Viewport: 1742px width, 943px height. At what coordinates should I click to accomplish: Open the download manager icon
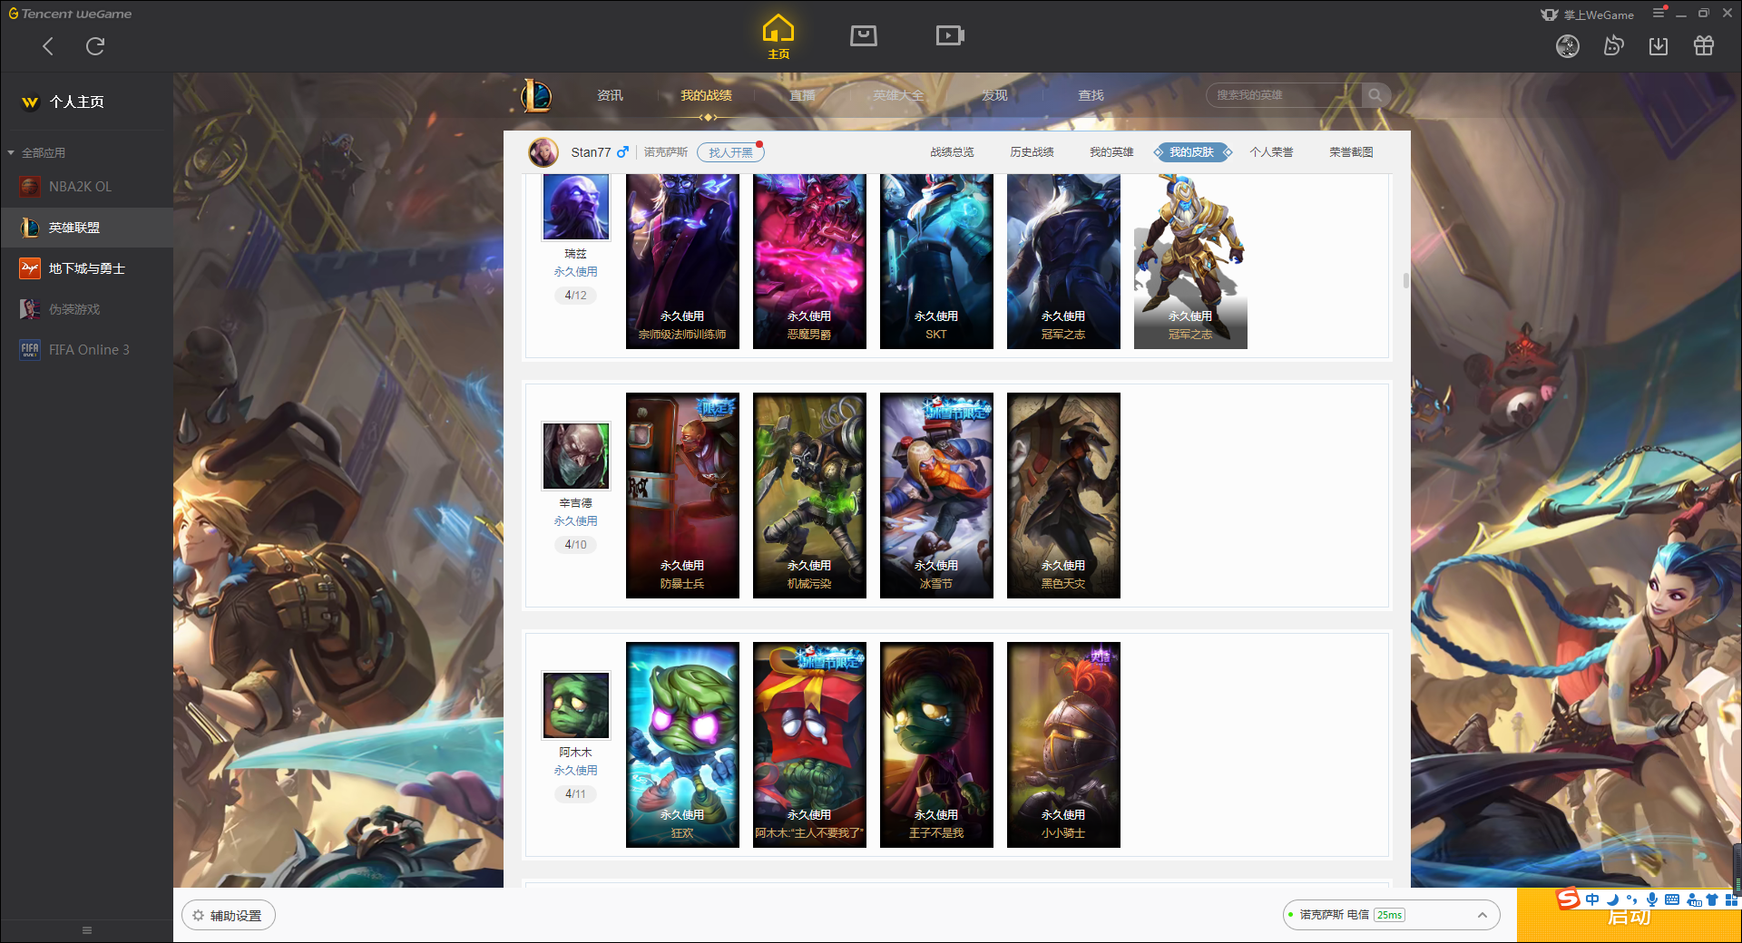(x=1659, y=46)
